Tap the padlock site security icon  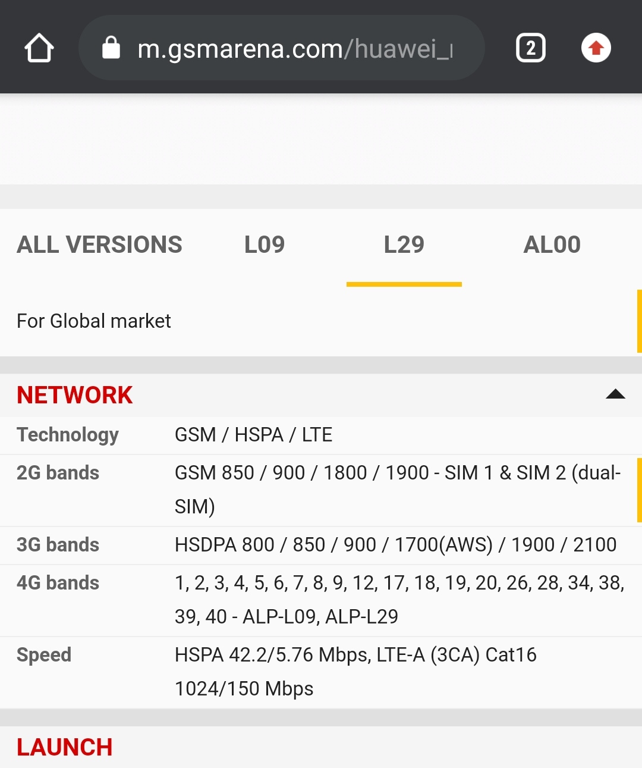pos(111,48)
